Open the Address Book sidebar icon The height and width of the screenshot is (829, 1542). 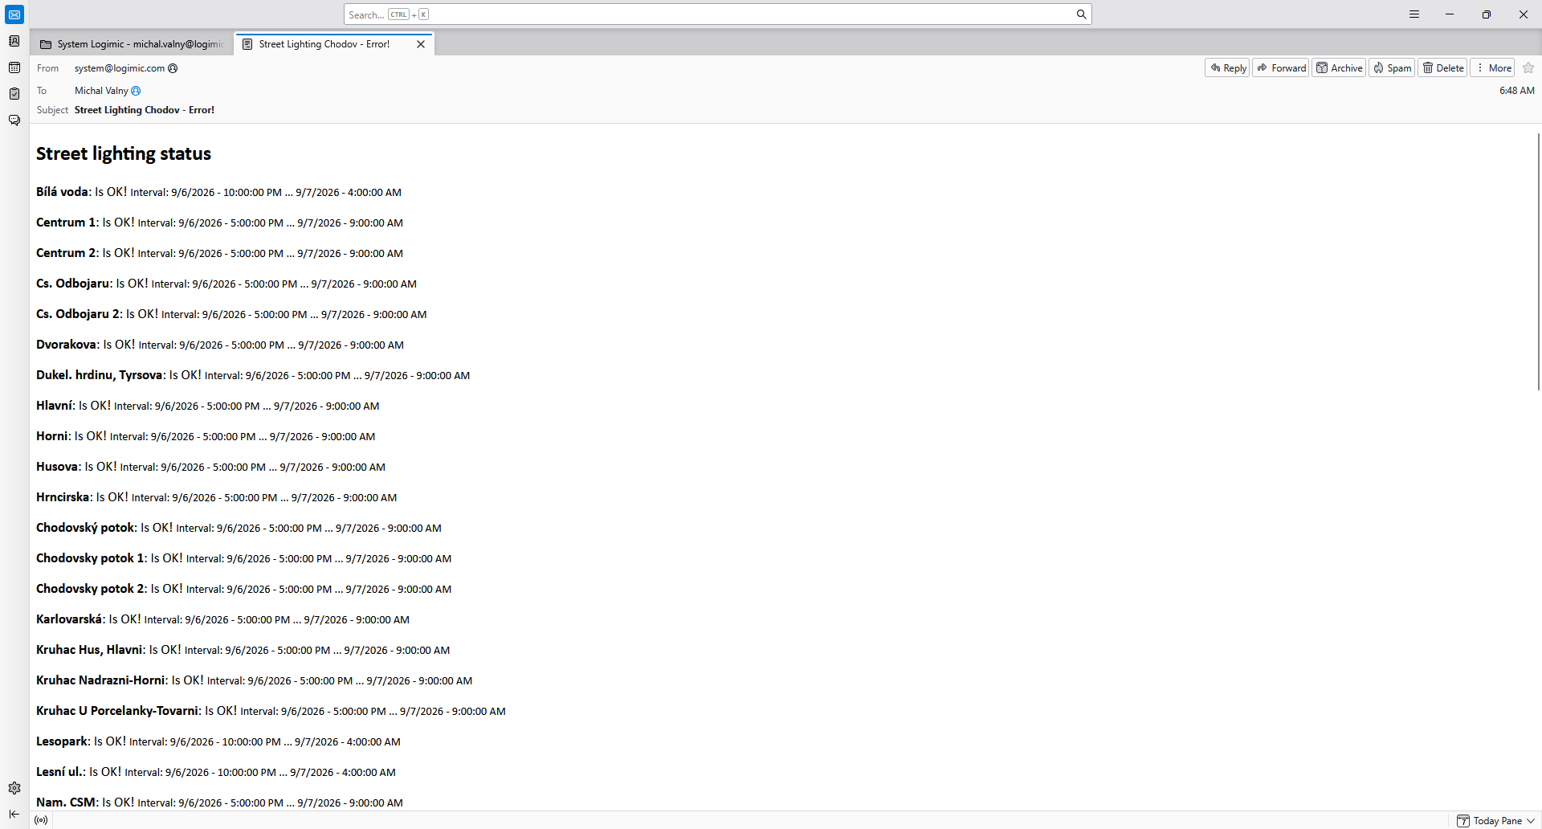click(14, 41)
